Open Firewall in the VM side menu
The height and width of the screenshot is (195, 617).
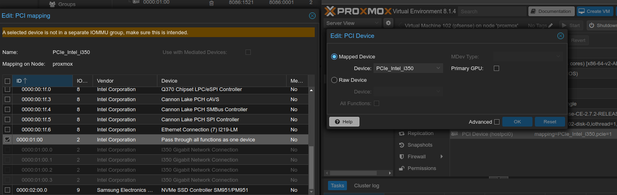(x=417, y=157)
